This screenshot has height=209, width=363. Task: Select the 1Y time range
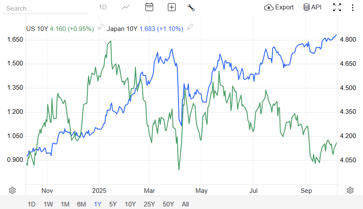pos(98,204)
